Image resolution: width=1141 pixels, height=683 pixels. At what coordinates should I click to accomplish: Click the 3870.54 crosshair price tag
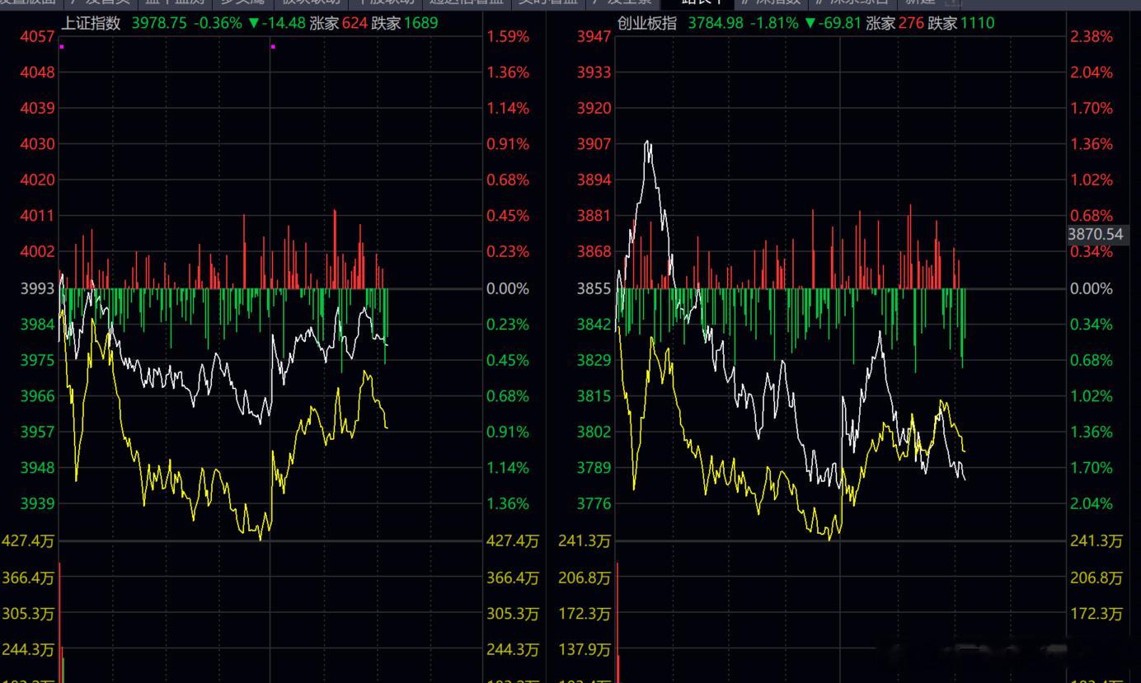pos(1095,234)
